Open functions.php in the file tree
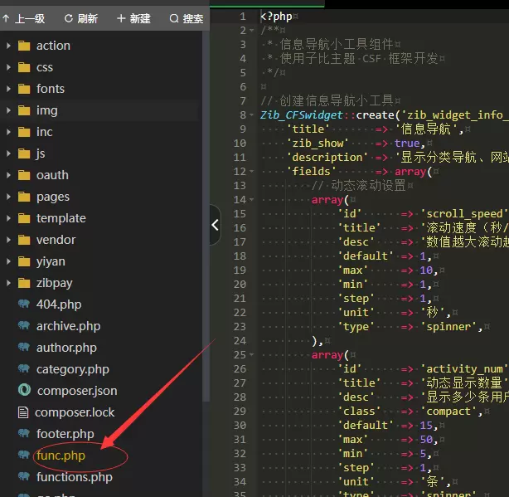The image size is (509, 497). tap(75, 477)
